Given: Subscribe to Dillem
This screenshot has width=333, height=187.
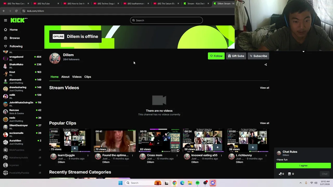Looking at the screenshot, I should tap(258, 56).
